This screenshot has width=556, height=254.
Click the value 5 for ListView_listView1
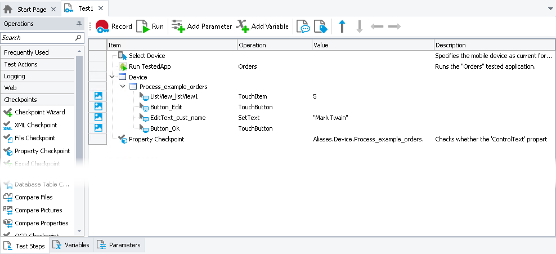point(315,96)
